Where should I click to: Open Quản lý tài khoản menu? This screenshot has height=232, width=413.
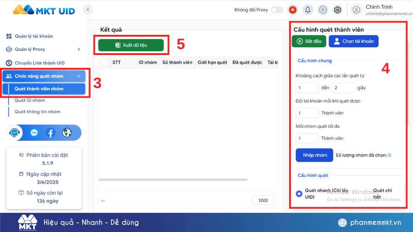coord(33,36)
